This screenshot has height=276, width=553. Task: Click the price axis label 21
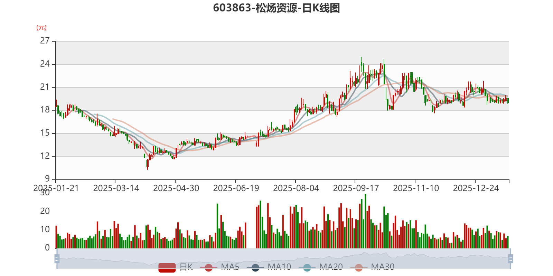pos(45,87)
